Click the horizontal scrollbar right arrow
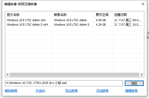 (141, 75)
